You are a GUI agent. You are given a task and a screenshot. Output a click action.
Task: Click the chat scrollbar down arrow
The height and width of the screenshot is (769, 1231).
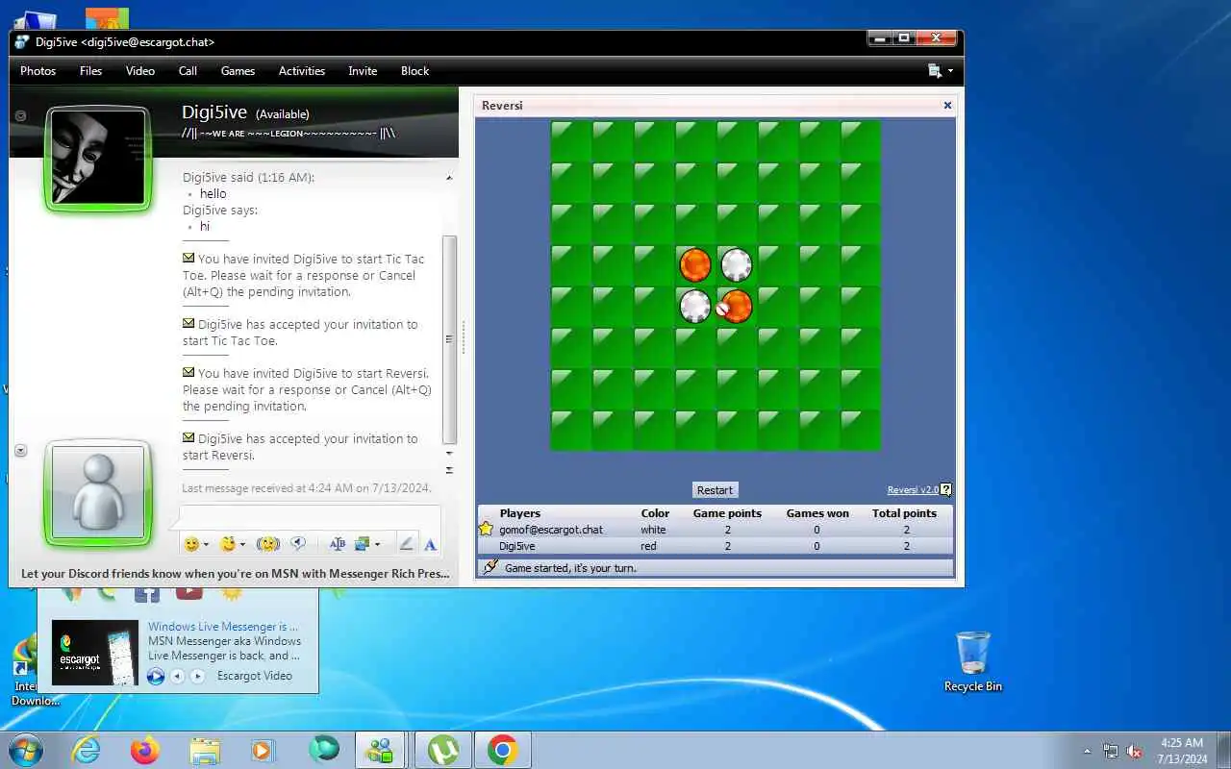tap(449, 453)
